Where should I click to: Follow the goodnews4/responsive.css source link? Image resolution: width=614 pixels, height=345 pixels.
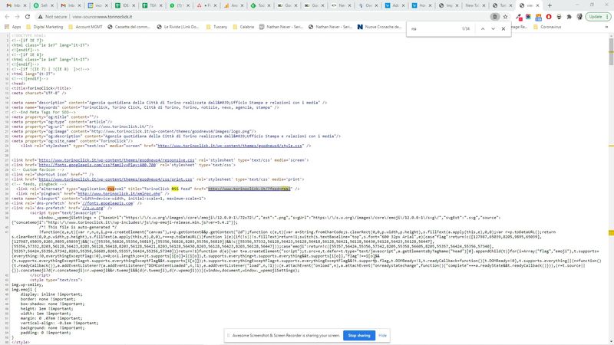(117, 160)
